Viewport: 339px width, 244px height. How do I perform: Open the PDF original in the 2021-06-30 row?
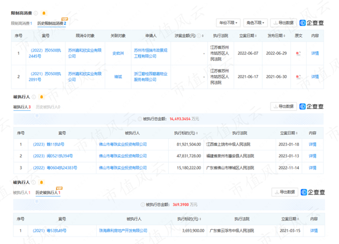(298, 77)
